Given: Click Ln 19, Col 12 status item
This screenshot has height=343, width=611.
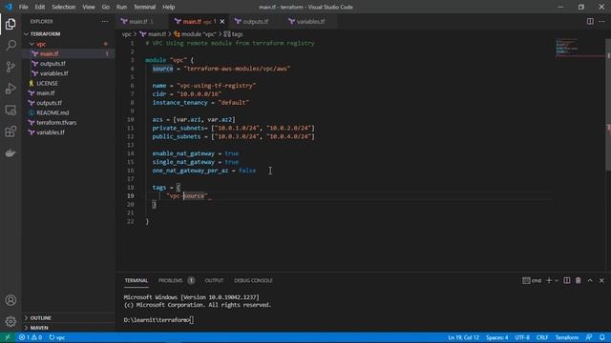Looking at the screenshot, I should (x=463, y=337).
